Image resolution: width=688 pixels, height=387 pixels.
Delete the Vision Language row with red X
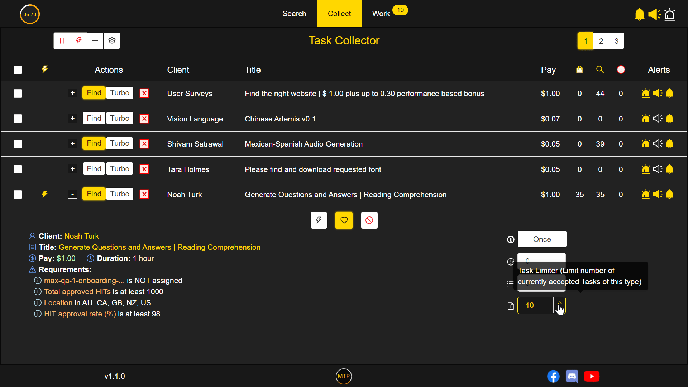(144, 119)
